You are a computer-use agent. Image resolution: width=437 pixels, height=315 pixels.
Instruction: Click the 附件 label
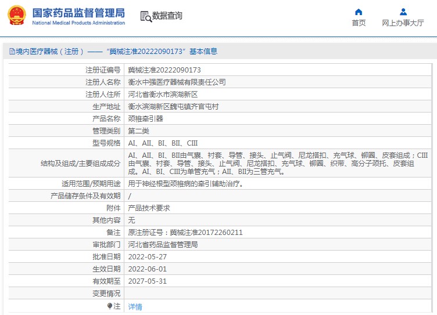coord(113,208)
